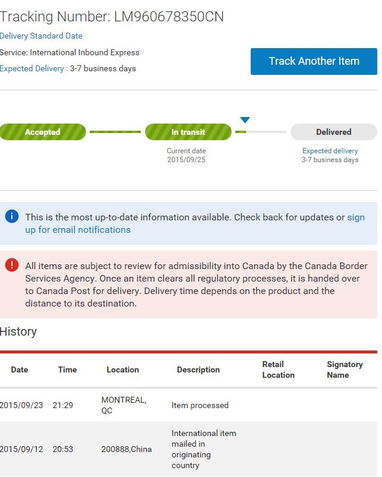Image resolution: width=382 pixels, height=477 pixels.
Task: Click the tracking number LM960678350CN heading
Action: click(x=112, y=17)
